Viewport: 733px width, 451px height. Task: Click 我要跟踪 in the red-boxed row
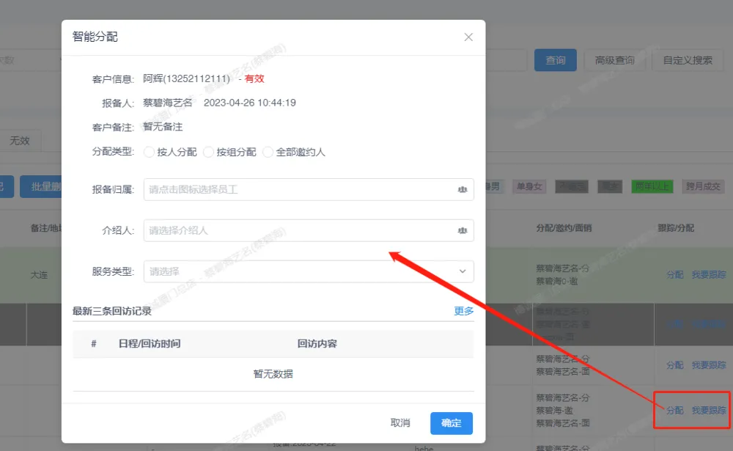[x=708, y=411]
